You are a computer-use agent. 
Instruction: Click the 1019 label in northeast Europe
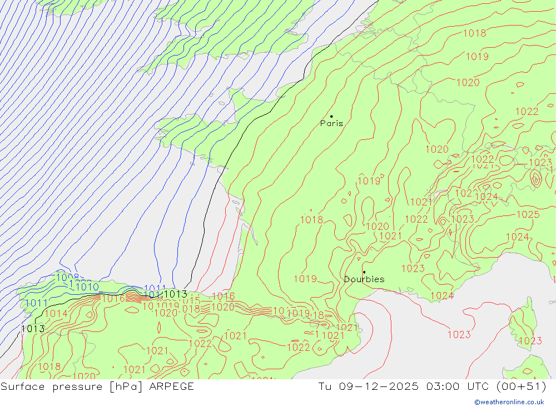477,56
